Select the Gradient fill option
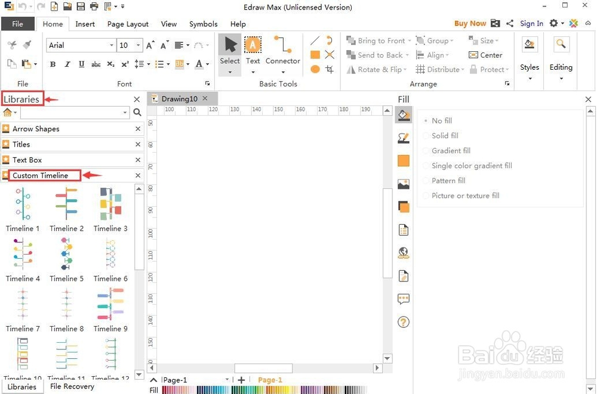The width and height of the screenshot is (597, 394). tap(447, 151)
